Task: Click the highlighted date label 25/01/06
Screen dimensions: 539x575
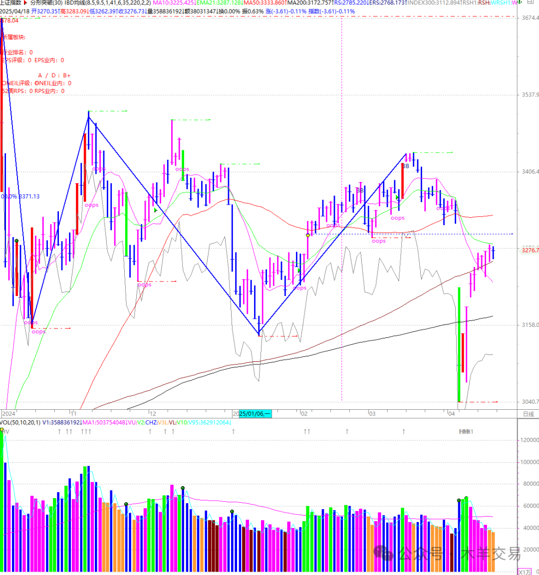Action: point(255,414)
